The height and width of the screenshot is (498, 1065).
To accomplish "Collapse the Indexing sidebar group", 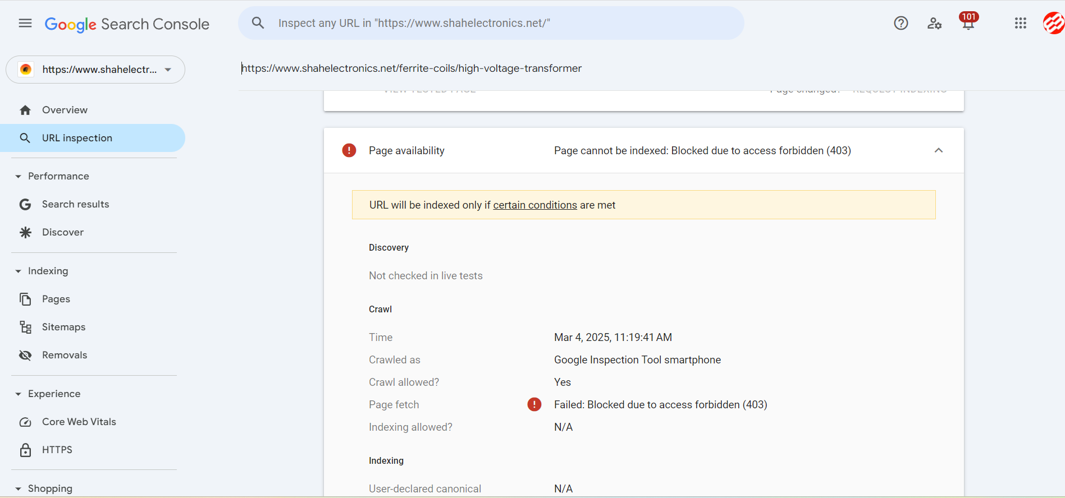I will tap(19, 271).
